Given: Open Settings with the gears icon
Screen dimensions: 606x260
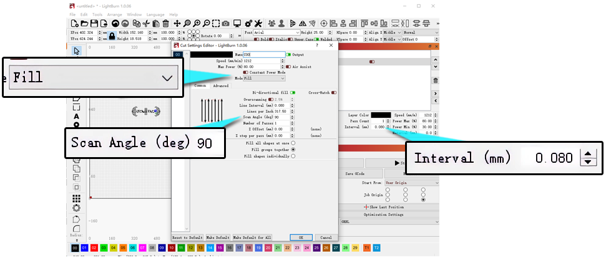Looking at the screenshot, I should pyautogui.click(x=249, y=24).
